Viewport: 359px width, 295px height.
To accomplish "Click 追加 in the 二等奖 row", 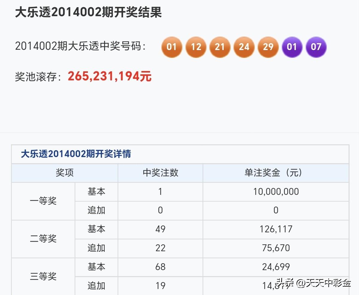I will click(96, 248).
